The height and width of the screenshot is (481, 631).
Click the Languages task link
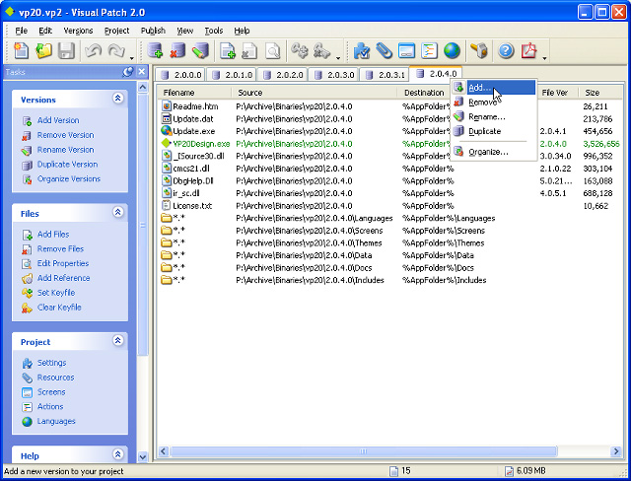56,421
